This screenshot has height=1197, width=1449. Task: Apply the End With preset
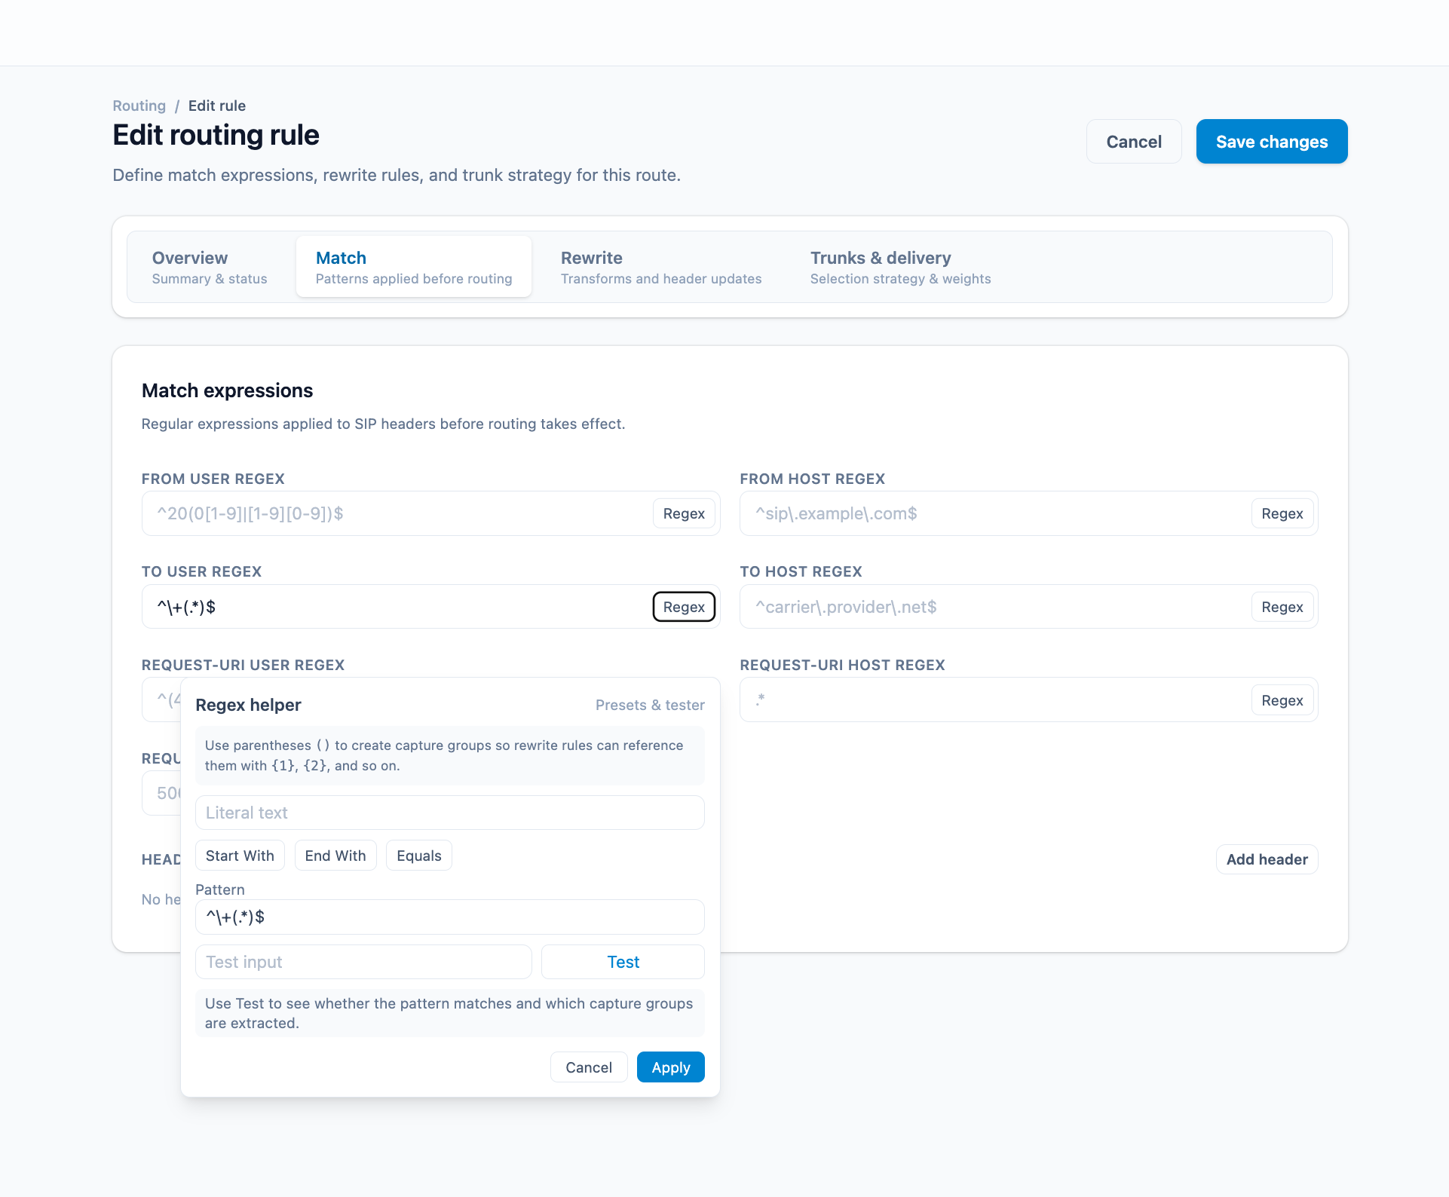point(335,856)
